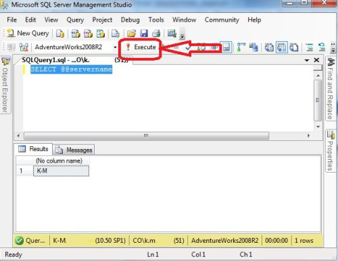This screenshot has height=261, width=338.
Task: Open a SQL Server Compact query
Action: tap(116, 34)
